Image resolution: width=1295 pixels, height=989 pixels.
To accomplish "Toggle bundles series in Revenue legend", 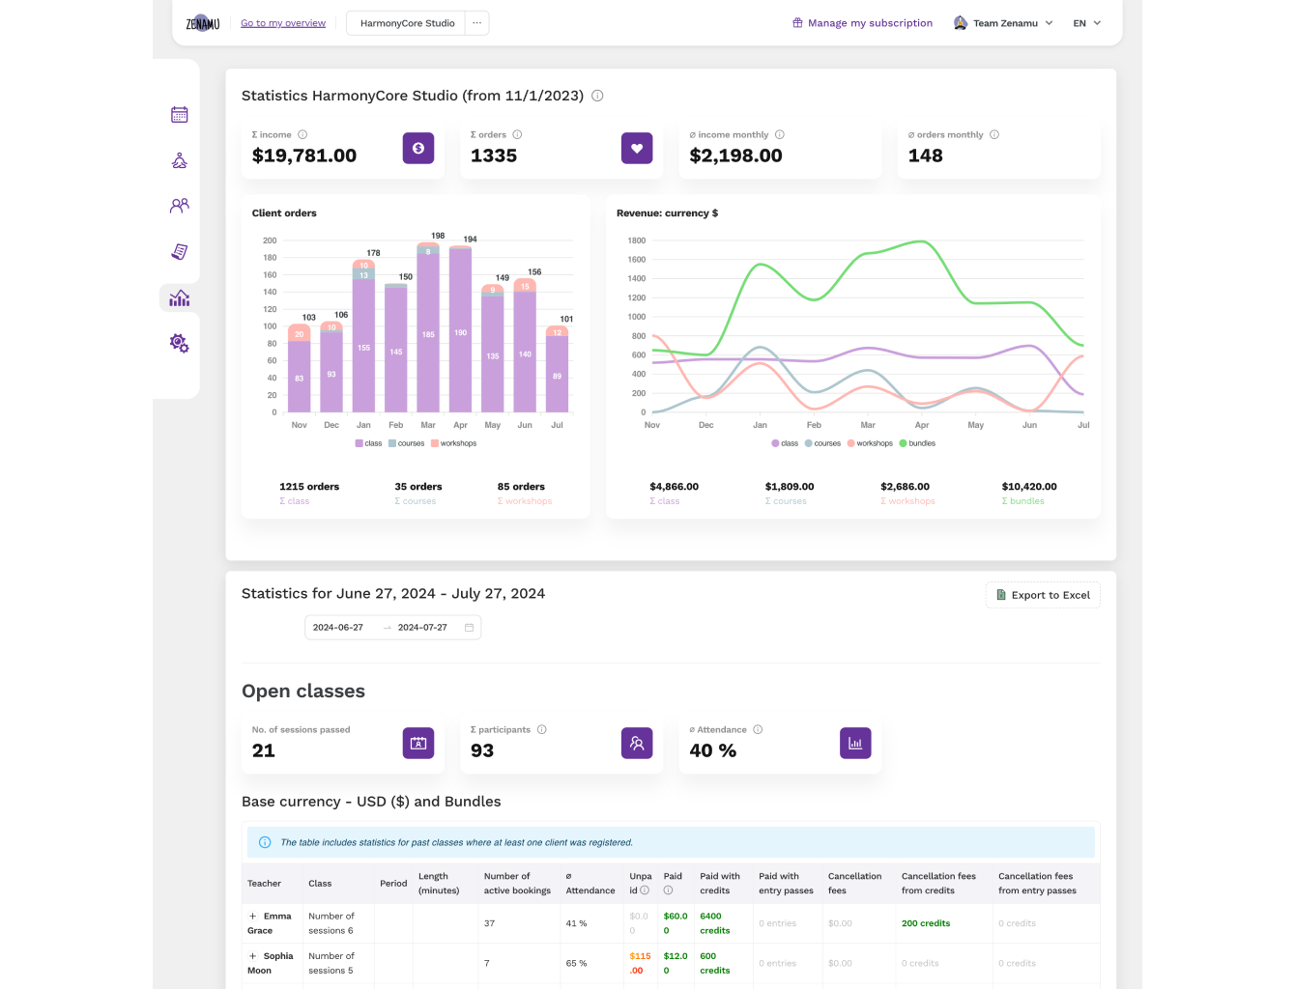I will (x=917, y=443).
